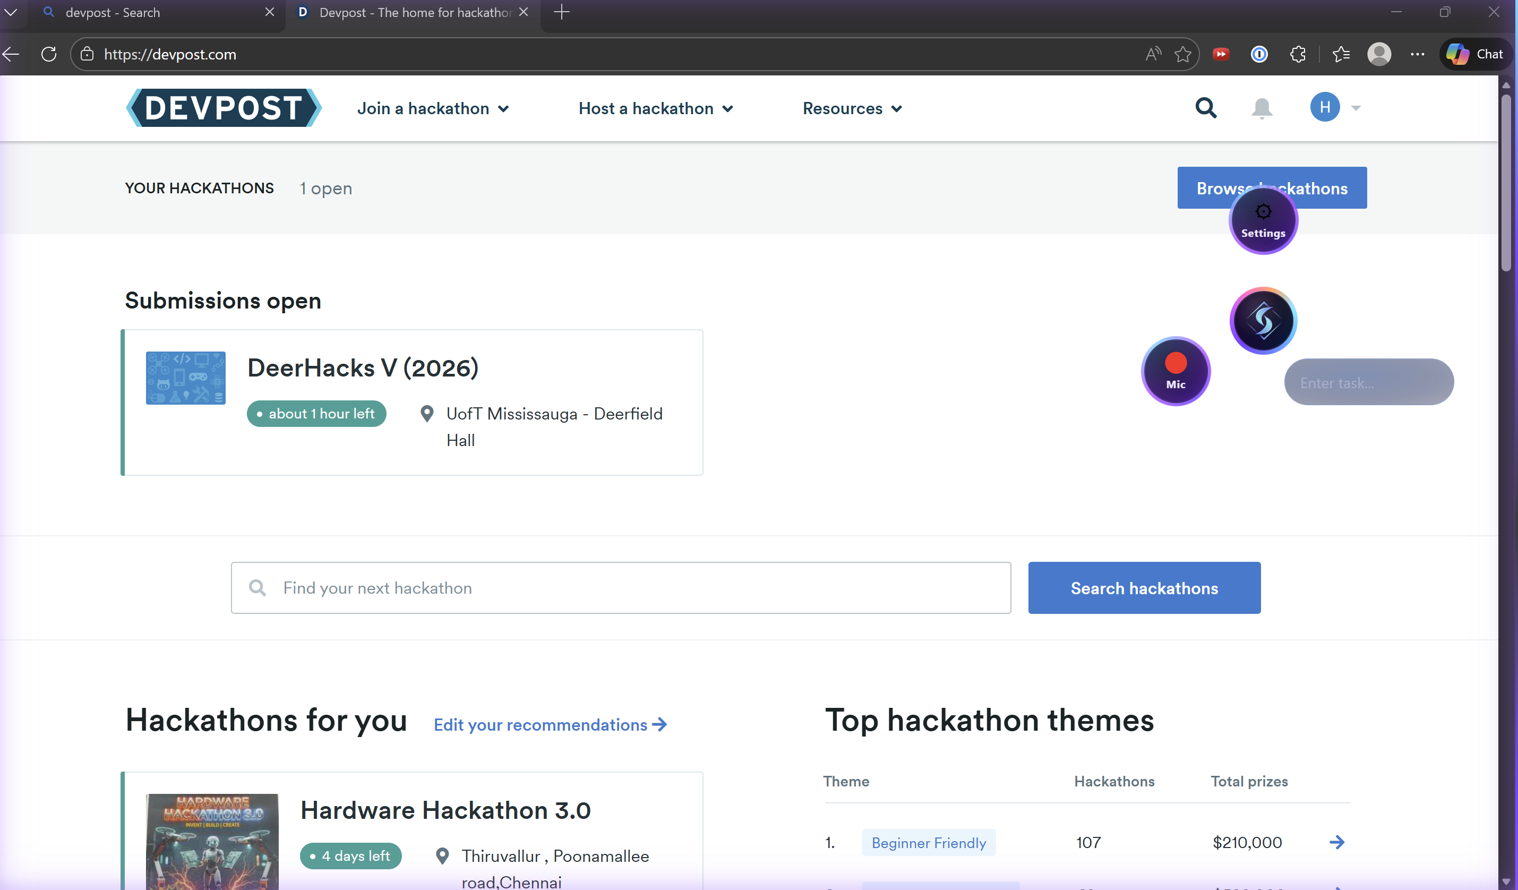Expand Join a hackathon menu
The height and width of the screenshot is (890, 1518).
click(433, 108)
